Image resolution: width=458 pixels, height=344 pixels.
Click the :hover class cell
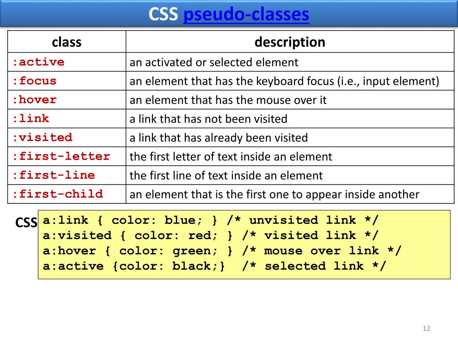pyautogui.click(x=67, y=100)
